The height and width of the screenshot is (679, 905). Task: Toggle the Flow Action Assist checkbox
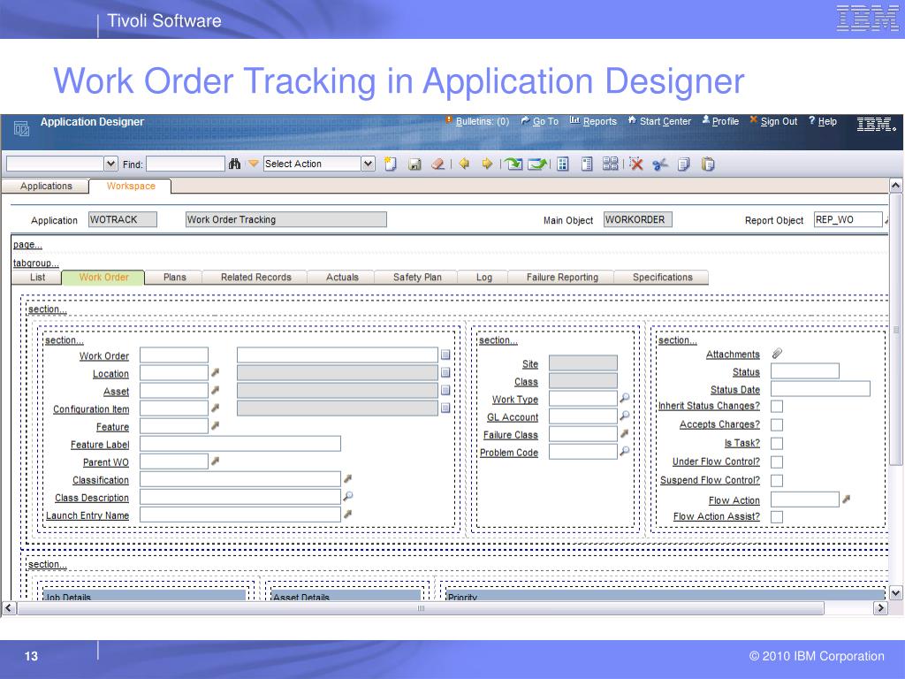click(x=777, y=516)
